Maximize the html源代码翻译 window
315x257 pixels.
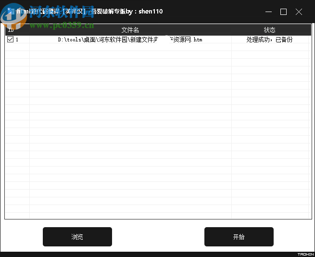[283, 12]
